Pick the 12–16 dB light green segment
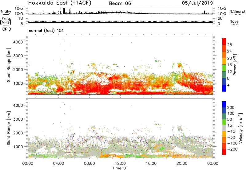 (224, 68)
